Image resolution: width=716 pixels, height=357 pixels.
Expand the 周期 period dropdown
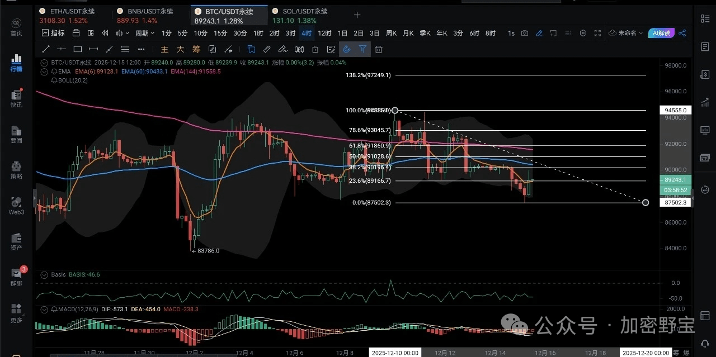[144, 33]
